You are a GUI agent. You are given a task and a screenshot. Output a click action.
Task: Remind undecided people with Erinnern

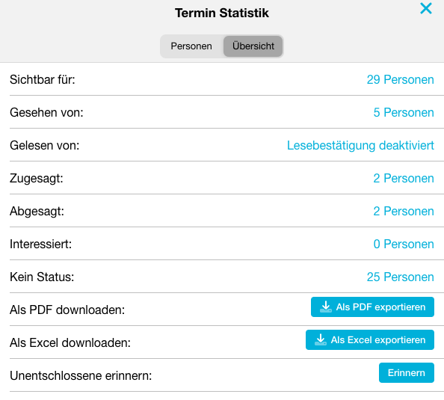coord(407,373)
